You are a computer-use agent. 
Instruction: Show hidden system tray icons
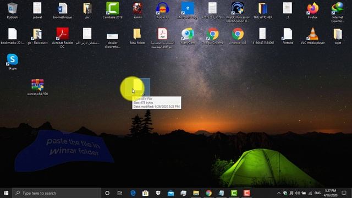point(279,193)
